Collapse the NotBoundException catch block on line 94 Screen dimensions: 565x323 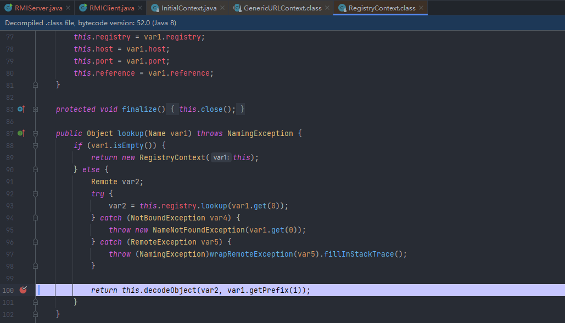tap(35, 218)
